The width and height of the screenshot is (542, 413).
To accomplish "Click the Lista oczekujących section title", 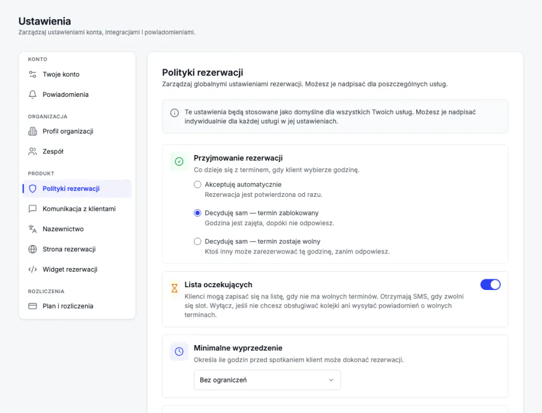I will 219,285.
